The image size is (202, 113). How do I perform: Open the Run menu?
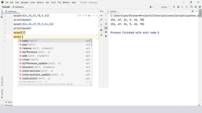click(x=48, y=2)
